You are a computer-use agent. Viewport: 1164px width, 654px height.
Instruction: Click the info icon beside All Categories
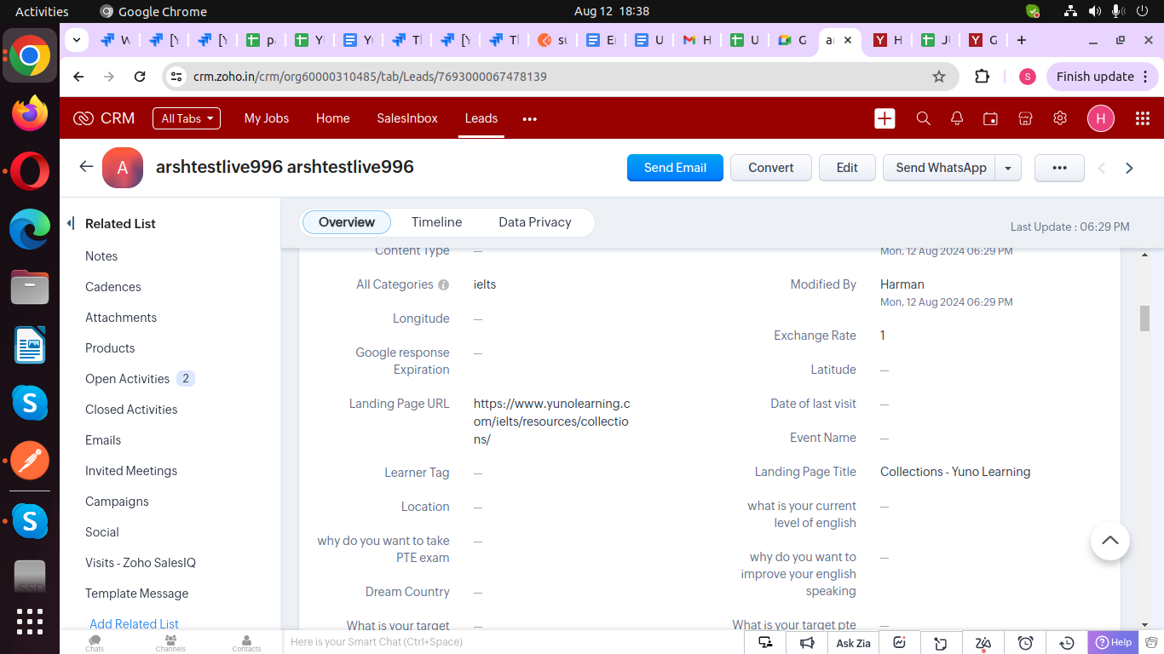(443, 285)
